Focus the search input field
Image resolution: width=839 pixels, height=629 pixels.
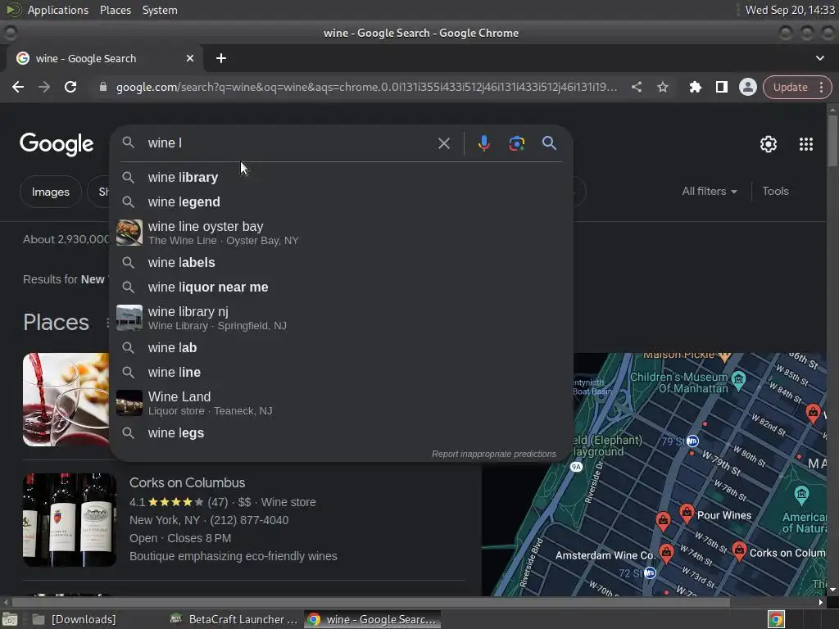pyautogui.click(x=289, y=143)
